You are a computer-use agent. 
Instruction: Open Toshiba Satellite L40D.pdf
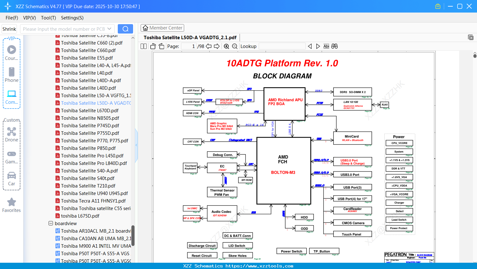click(88, 88)
